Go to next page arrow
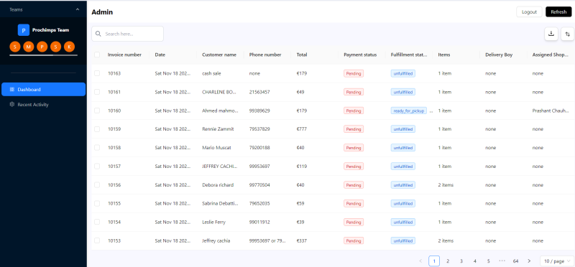 pyautogui.click(x=529, y=261)
